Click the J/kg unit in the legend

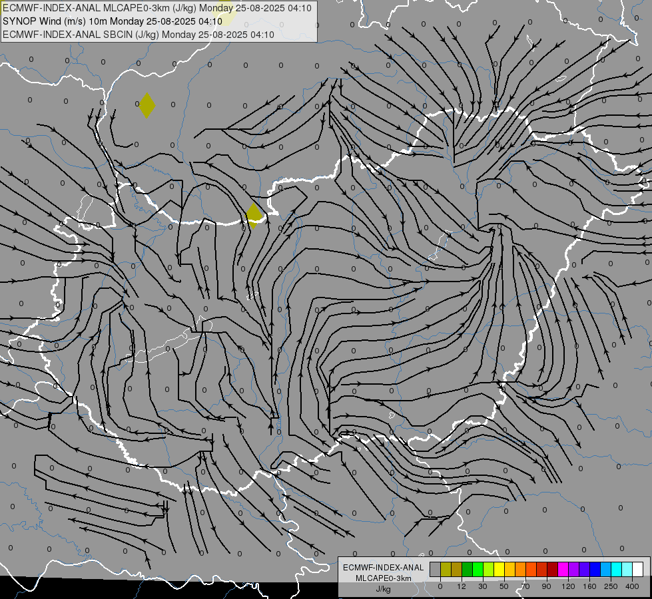[x=384, y=589]
